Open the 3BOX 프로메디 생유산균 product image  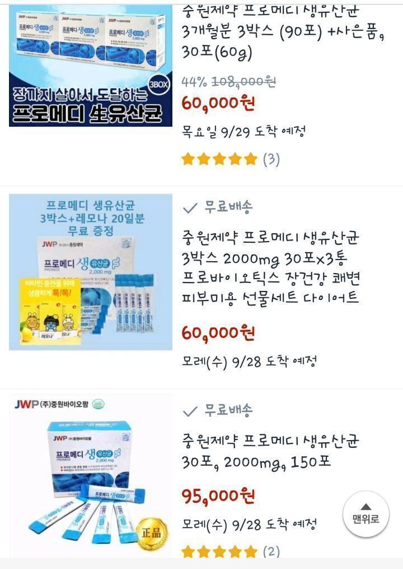[91, 66]
